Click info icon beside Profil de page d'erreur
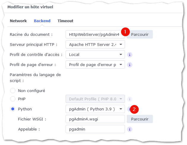 [130, 65]
